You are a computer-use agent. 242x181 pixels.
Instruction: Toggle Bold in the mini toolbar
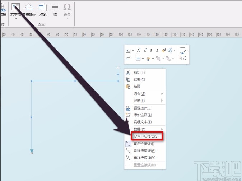pyautogui.click(x=151, y=50)
